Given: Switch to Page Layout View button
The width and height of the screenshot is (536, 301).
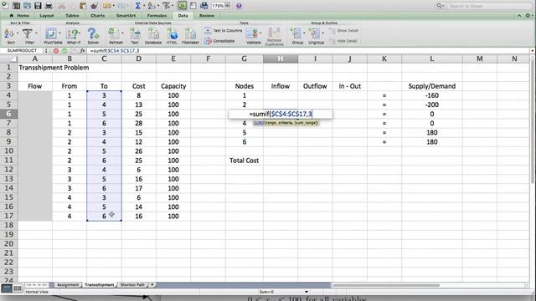Looking at the screenshot, I should (x=17, y=288).
